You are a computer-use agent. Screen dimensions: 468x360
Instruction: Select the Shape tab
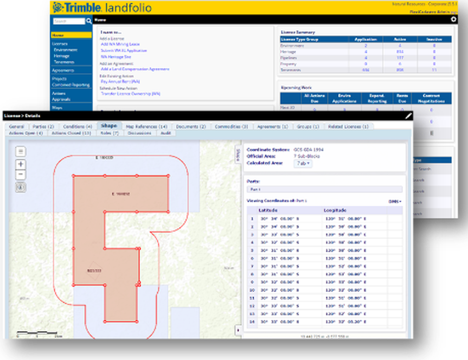[x=109, y=125]
